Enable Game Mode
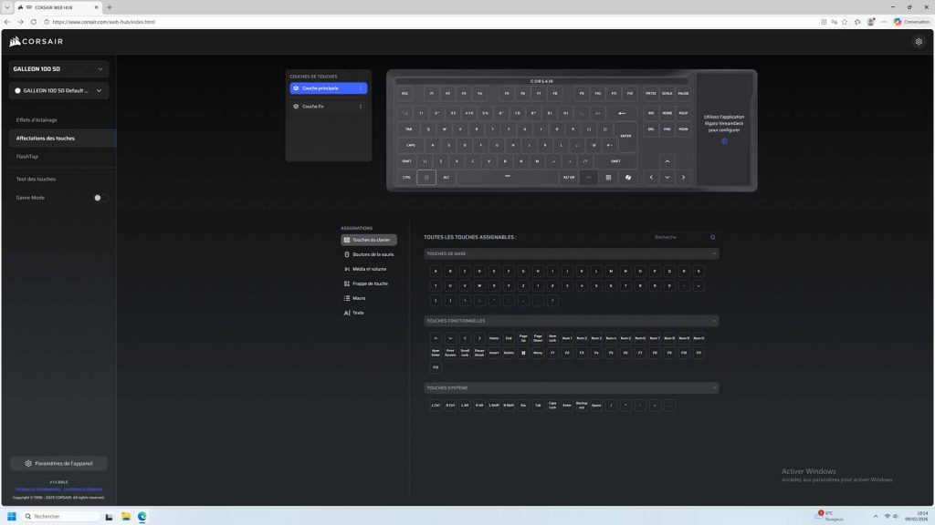 pyautogui.click(x=98, y=198)
